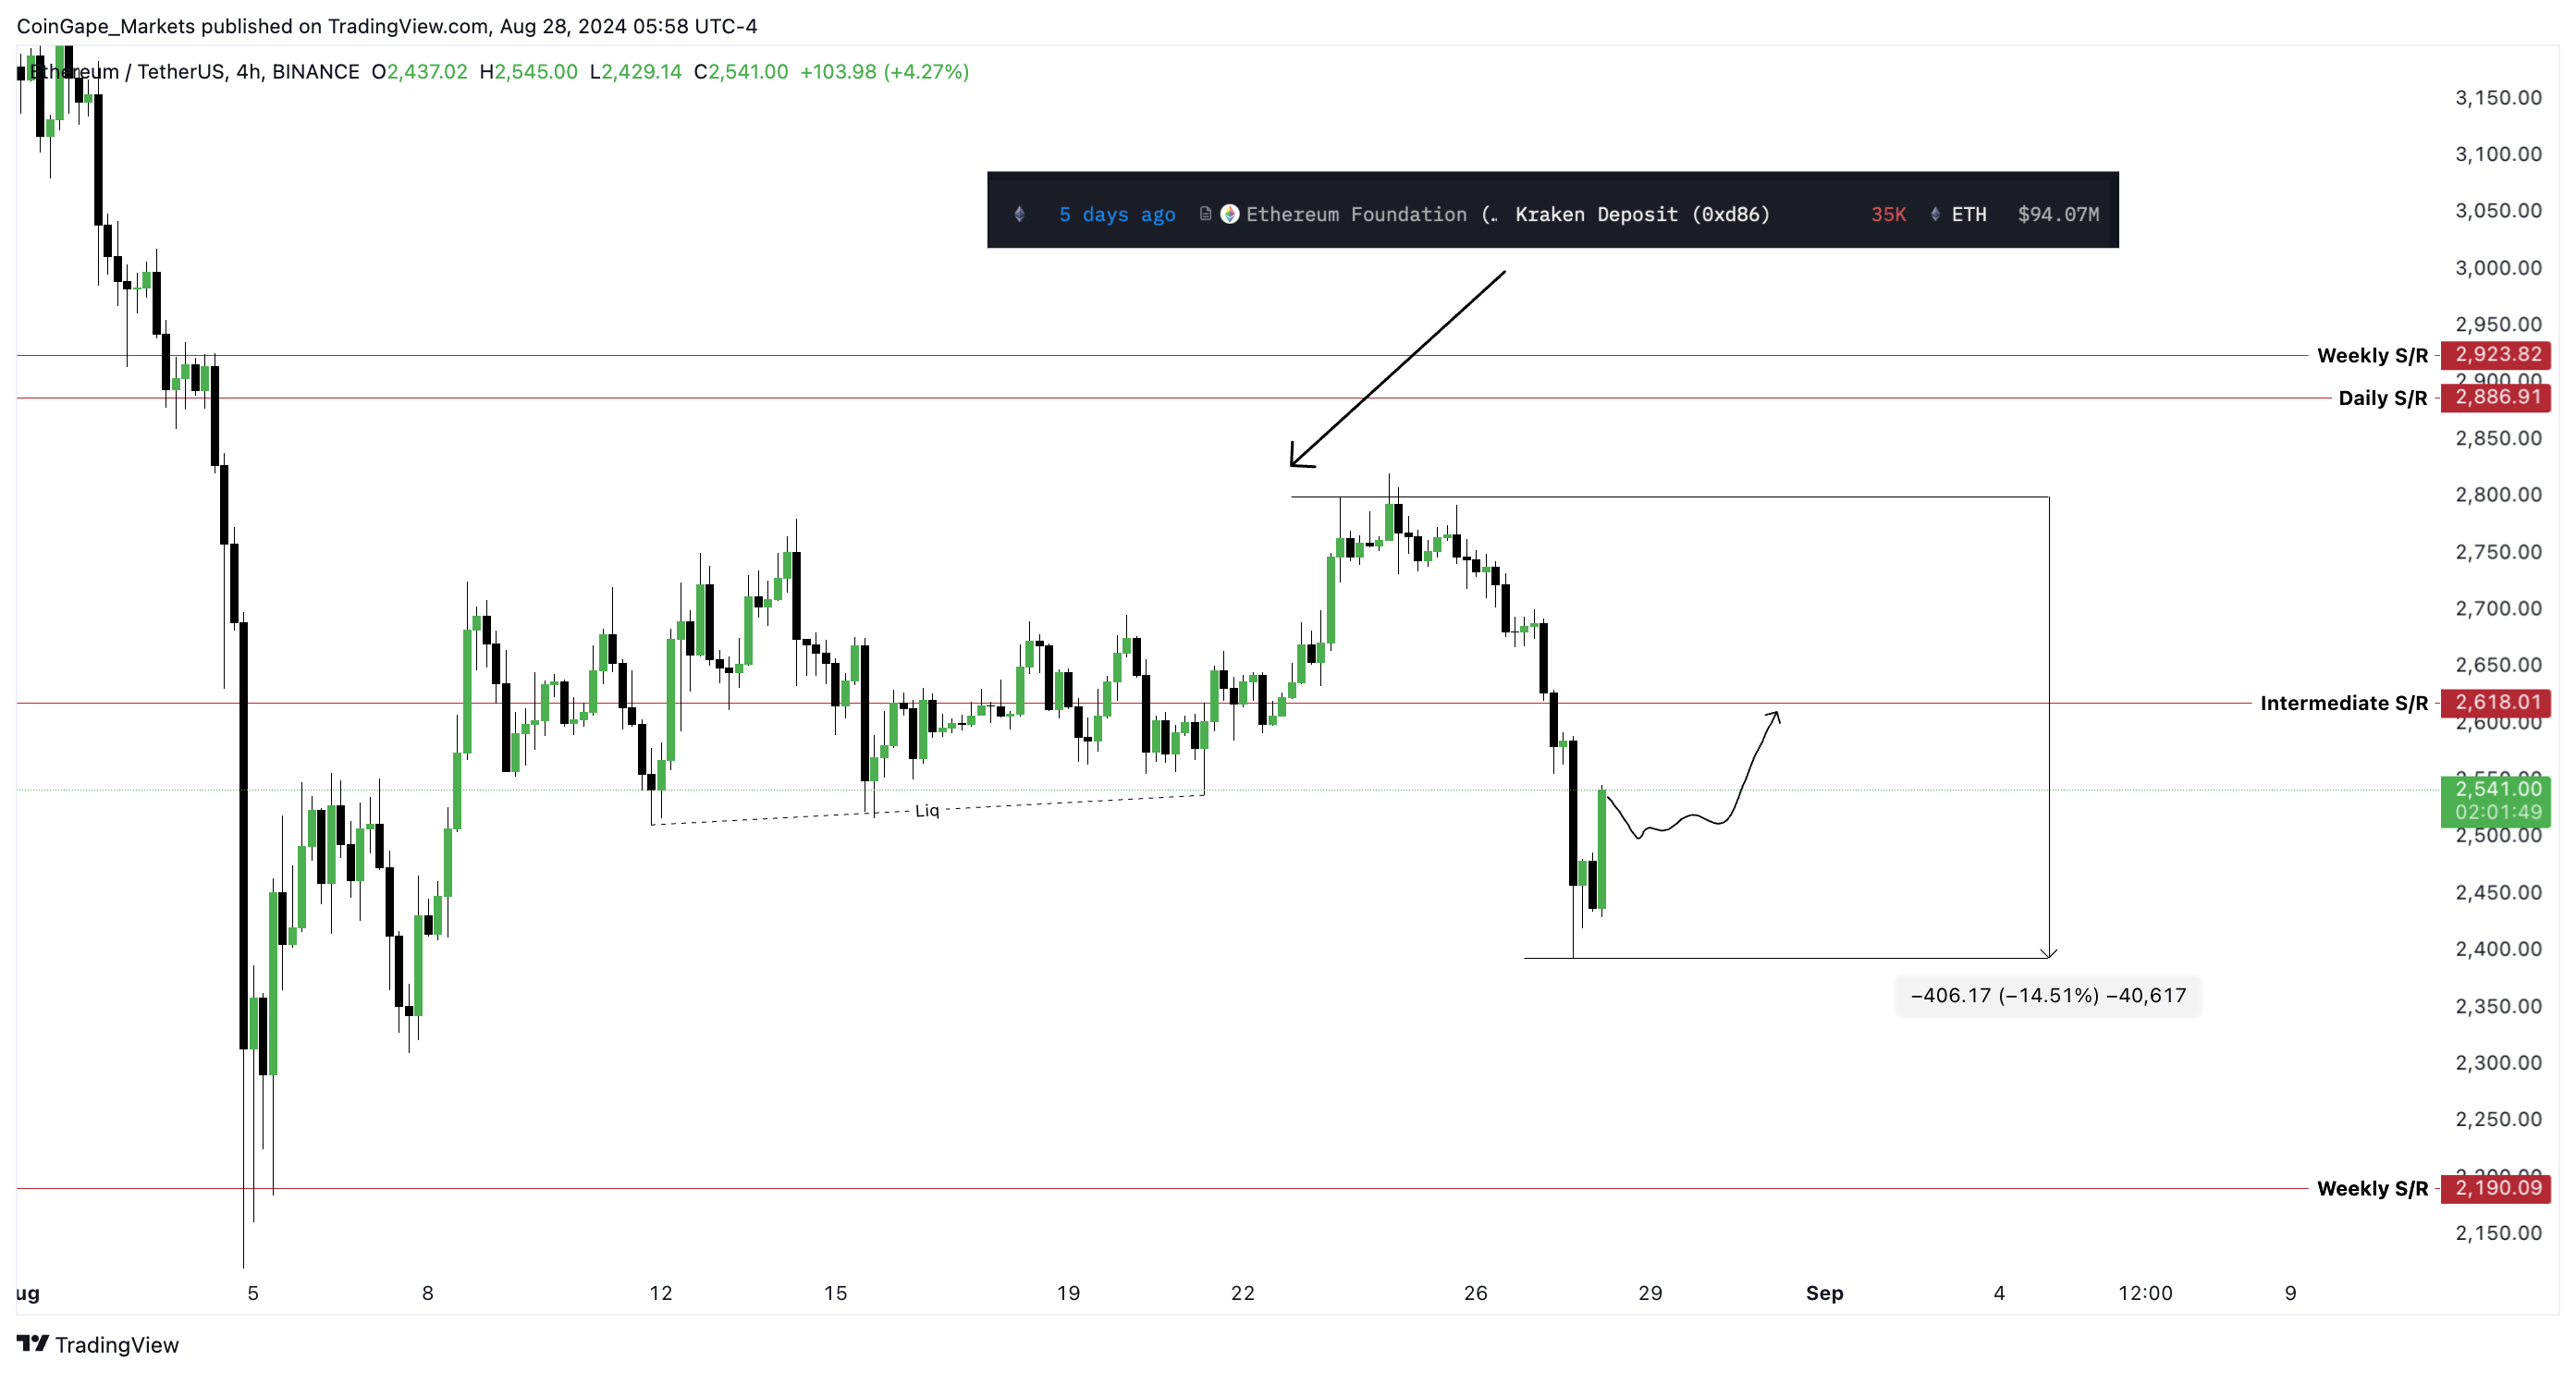Click the 3,150.00 price axis label
The width and height of the screenshot is (2576, 1373).
click(x=2498, y=97)
